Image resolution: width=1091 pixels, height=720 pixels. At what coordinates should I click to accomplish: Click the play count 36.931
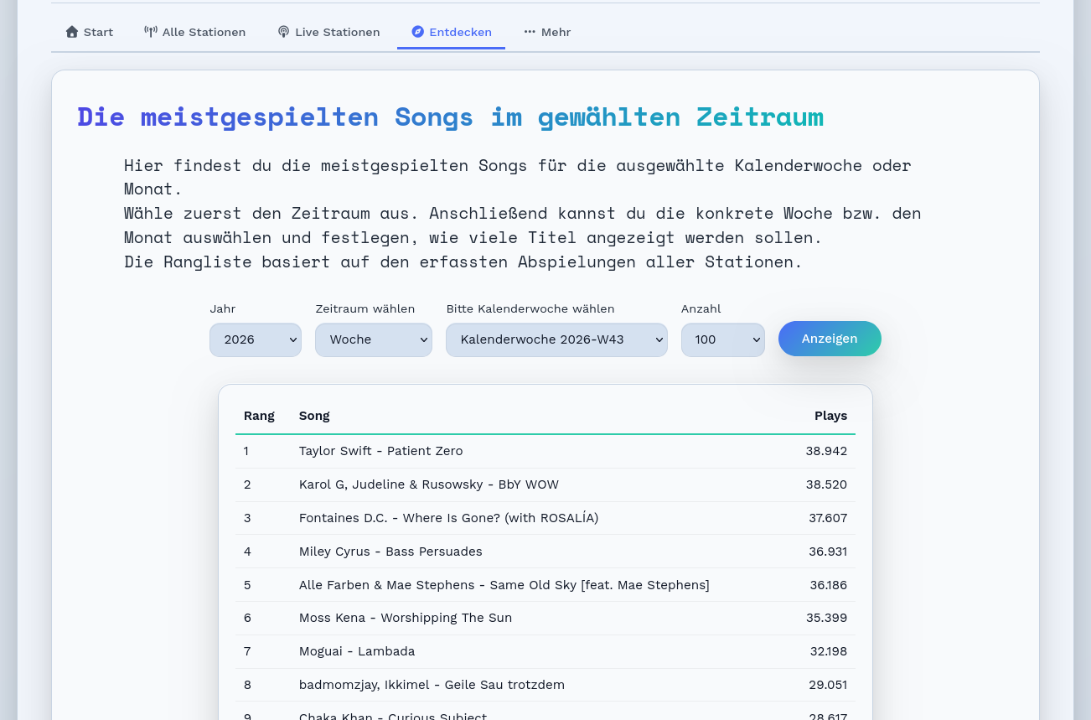pos(828,552)
